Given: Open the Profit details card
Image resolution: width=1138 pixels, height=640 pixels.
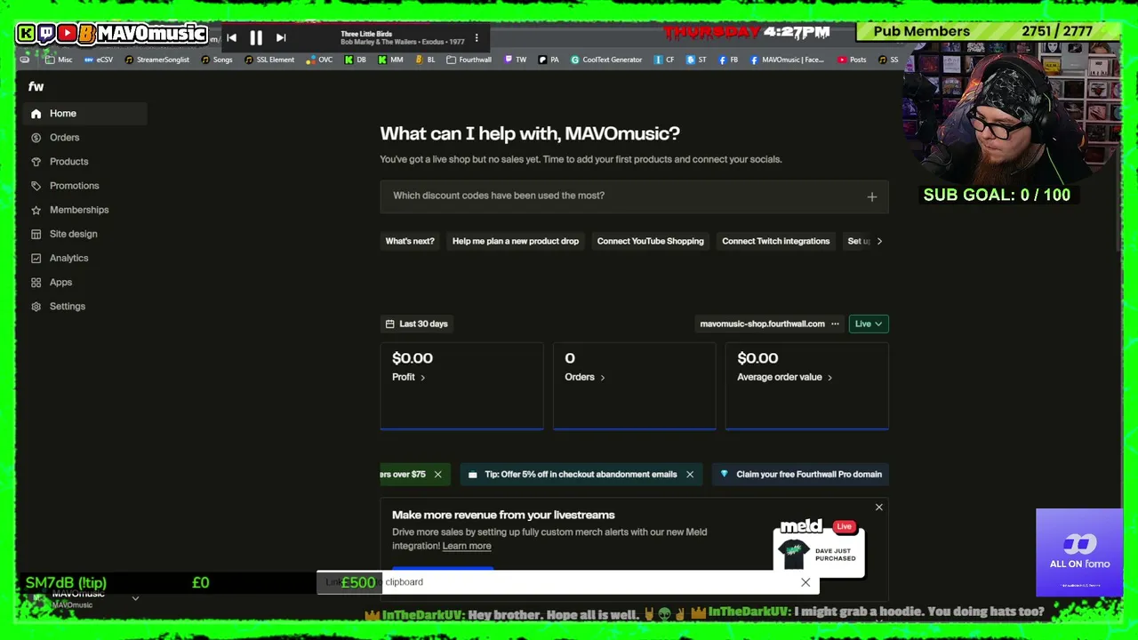Looking at the screenshot, I should click(x=461, y=386).
